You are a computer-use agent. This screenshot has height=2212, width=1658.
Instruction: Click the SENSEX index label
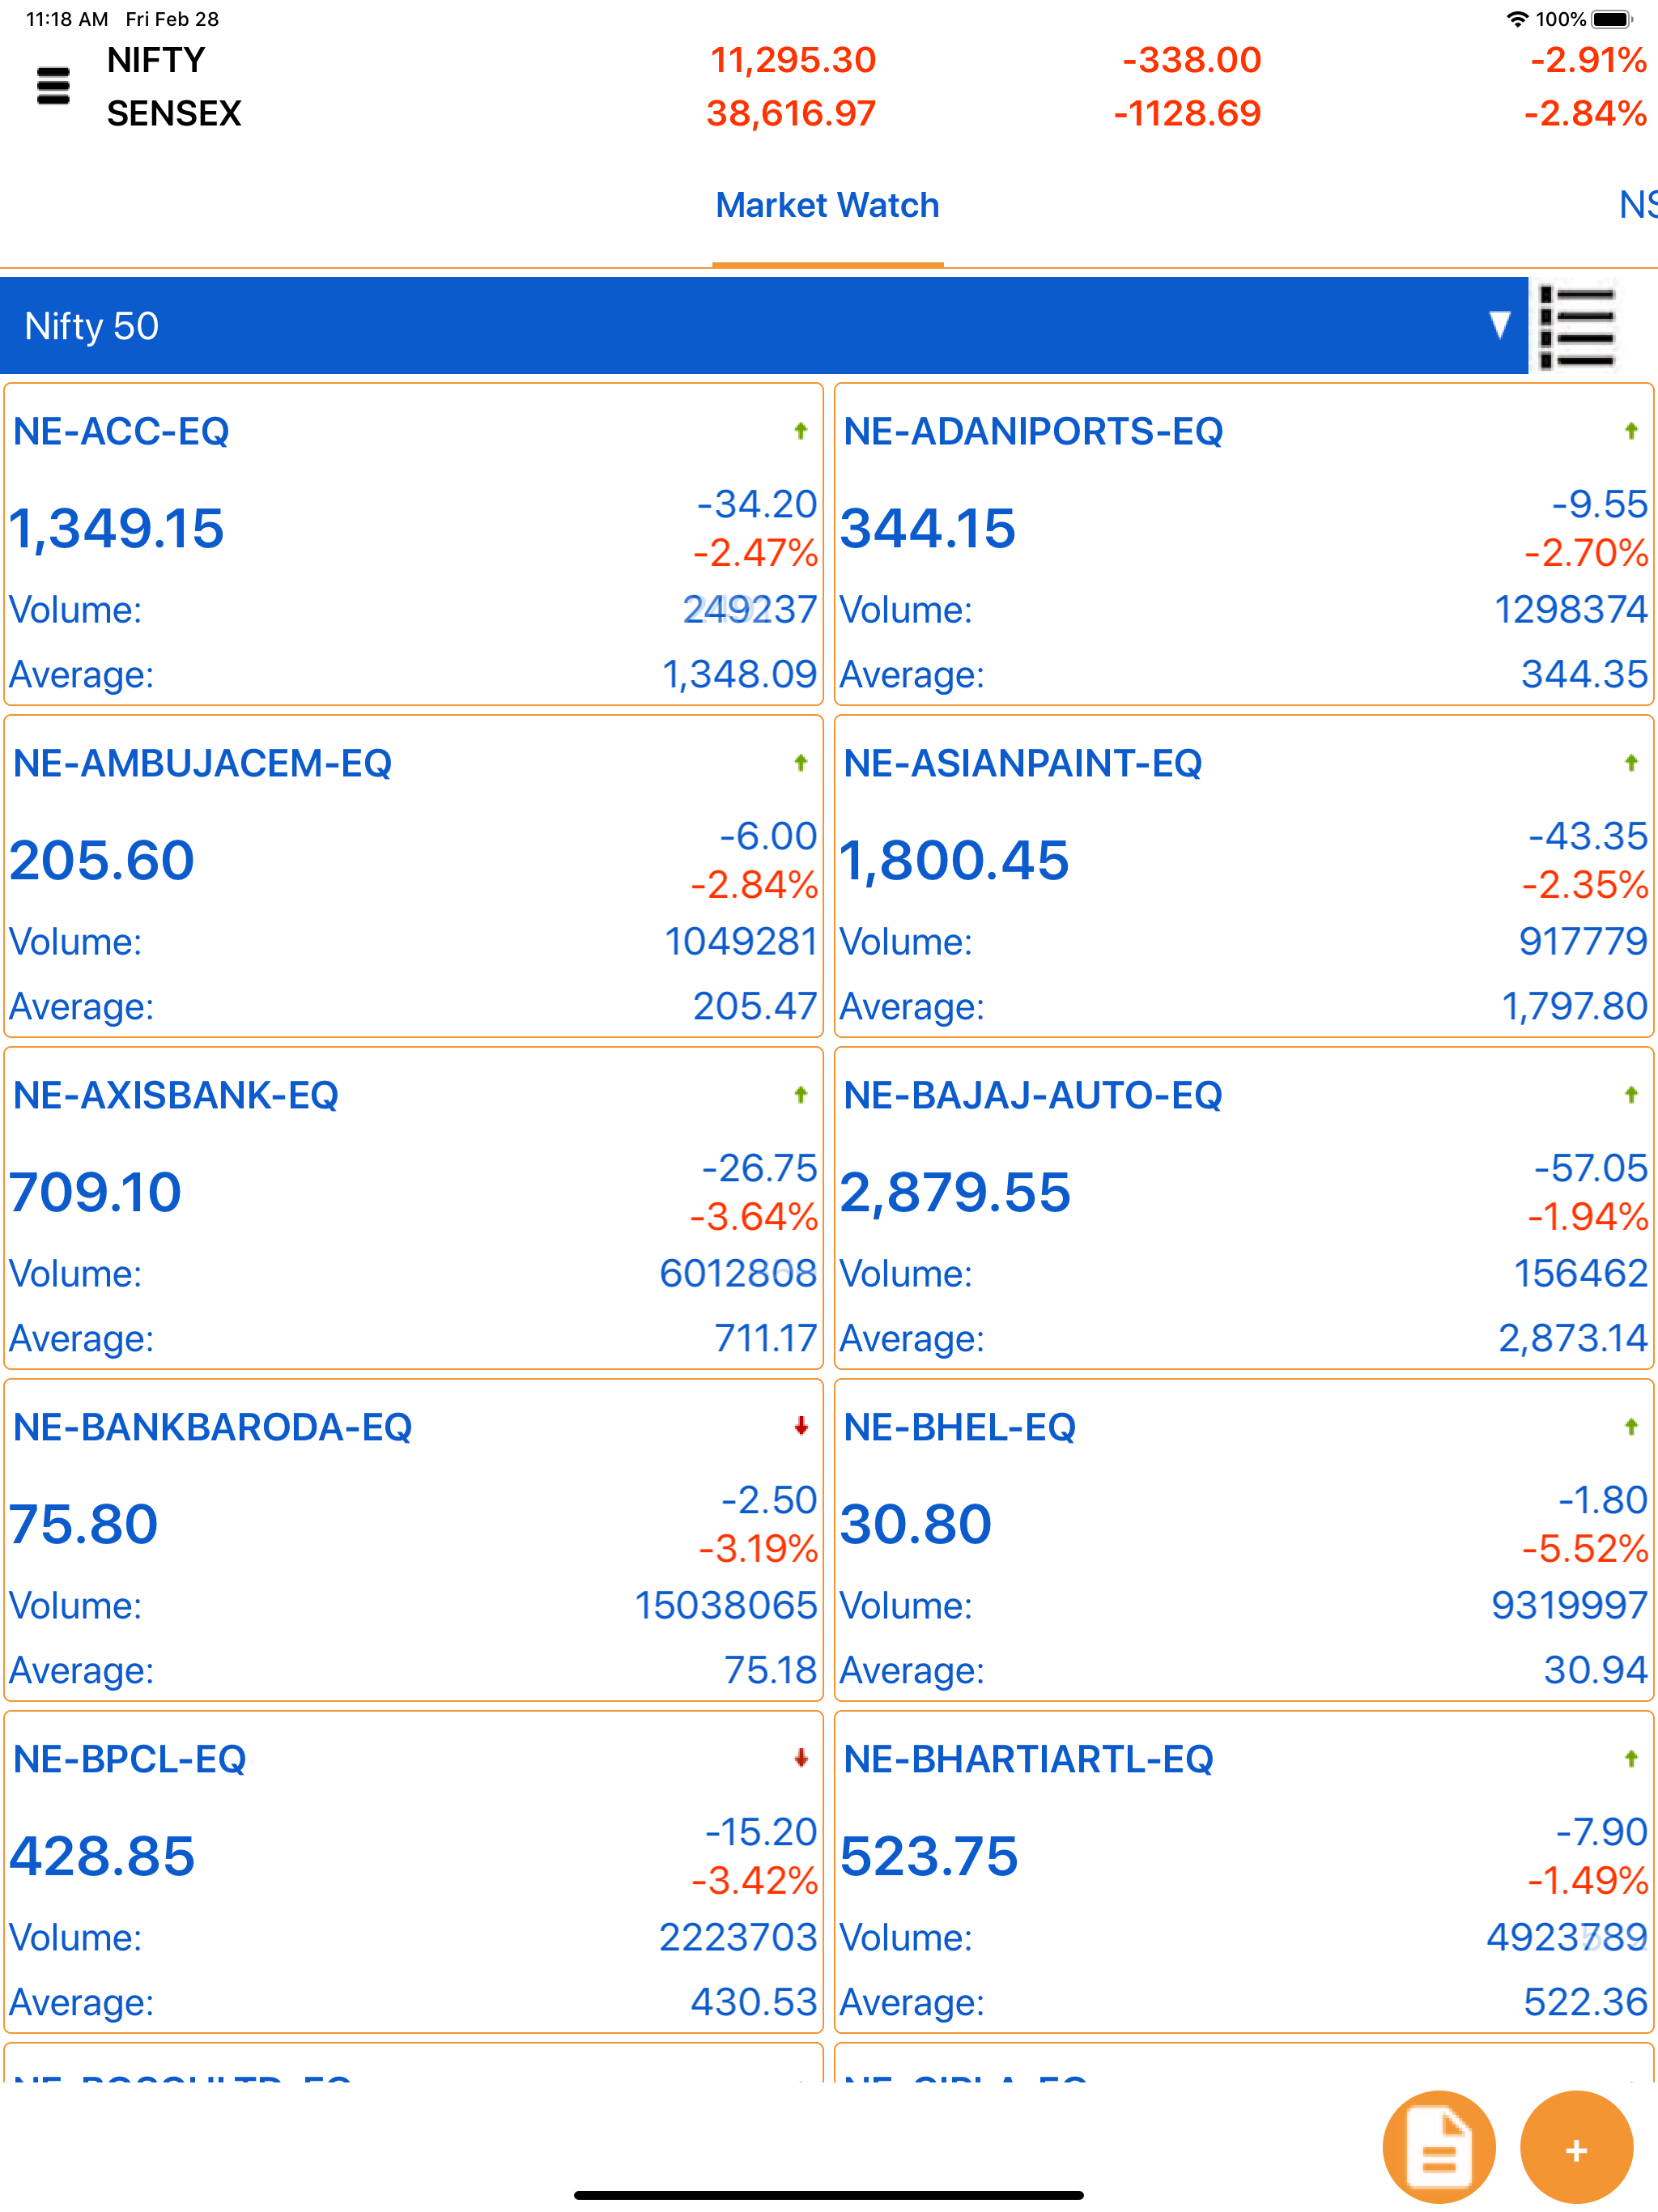tap(174, 113)
